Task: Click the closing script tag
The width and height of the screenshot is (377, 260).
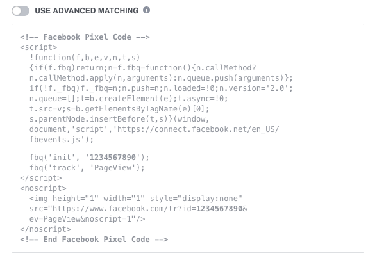Action: (41, 178)
